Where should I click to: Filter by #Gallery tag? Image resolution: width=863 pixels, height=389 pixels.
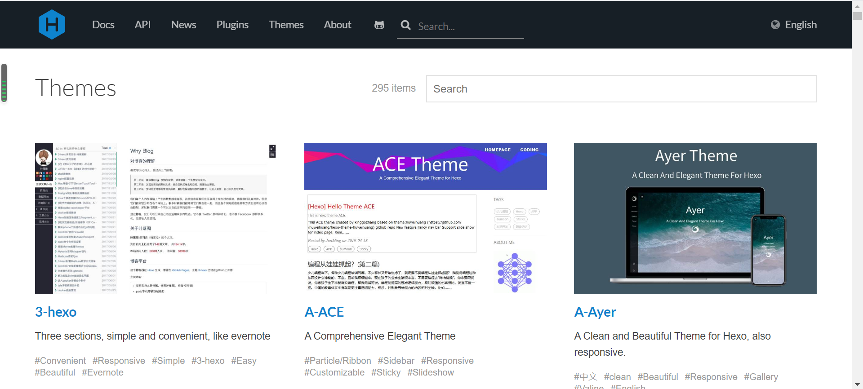761,377
